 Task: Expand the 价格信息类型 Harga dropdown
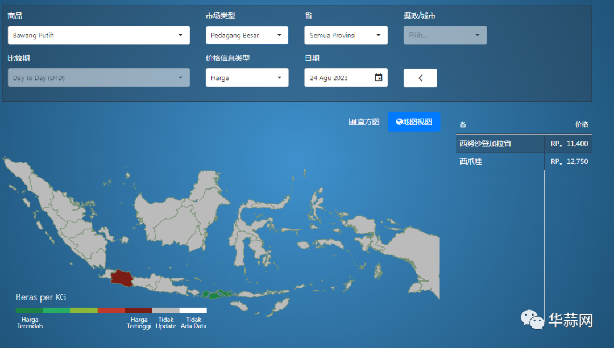click(x=247, y=78)
